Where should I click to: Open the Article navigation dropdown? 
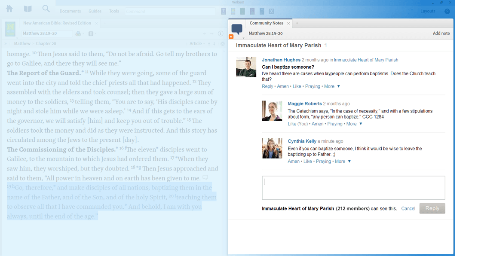click(197, 43)
